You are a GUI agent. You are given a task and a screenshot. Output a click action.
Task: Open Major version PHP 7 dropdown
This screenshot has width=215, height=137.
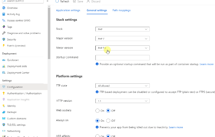pyautogui.click(x=123, y=39)
